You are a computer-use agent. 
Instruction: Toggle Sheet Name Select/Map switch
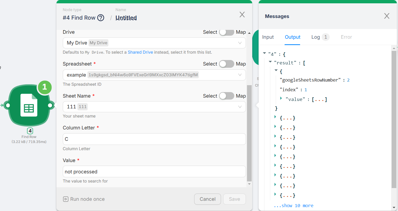(227, 96)
